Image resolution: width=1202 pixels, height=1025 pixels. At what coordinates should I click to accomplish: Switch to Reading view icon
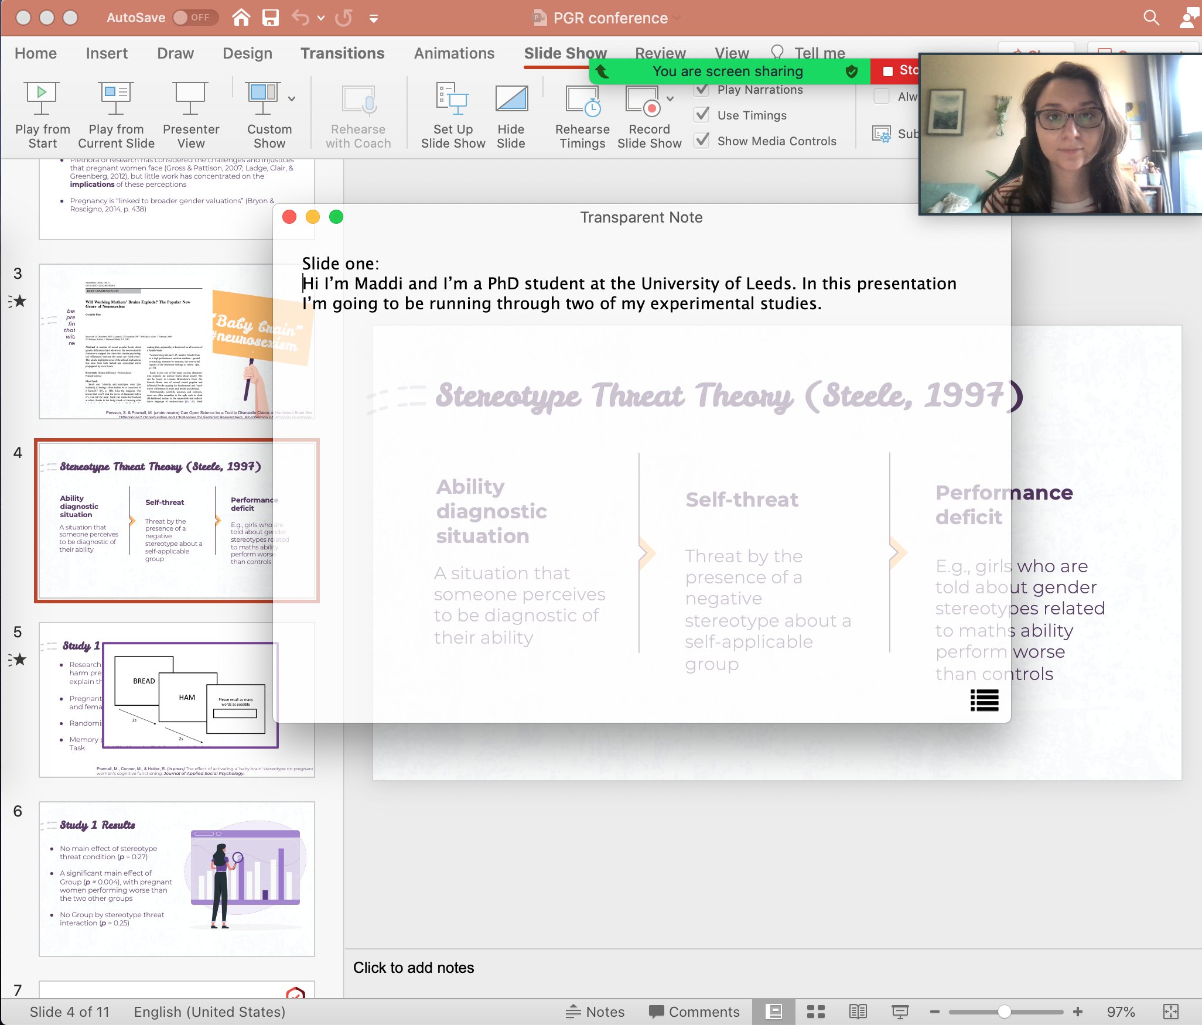(858, 1012)
